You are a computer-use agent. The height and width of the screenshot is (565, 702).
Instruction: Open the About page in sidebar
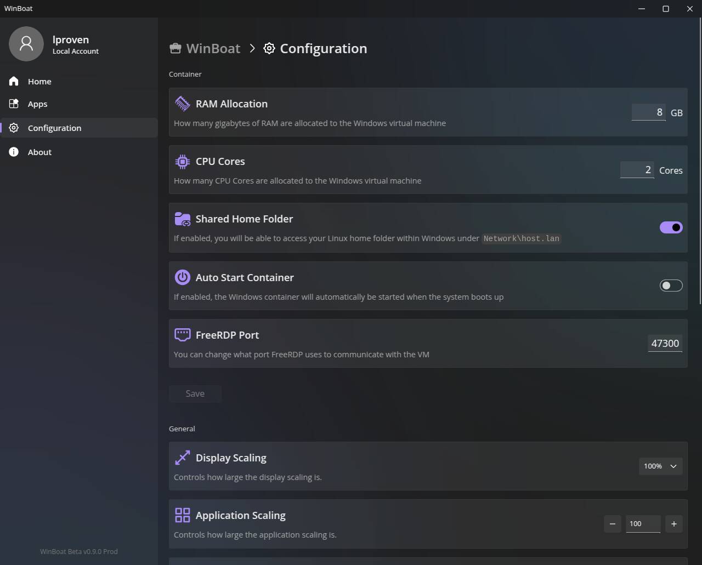point(39,152)
